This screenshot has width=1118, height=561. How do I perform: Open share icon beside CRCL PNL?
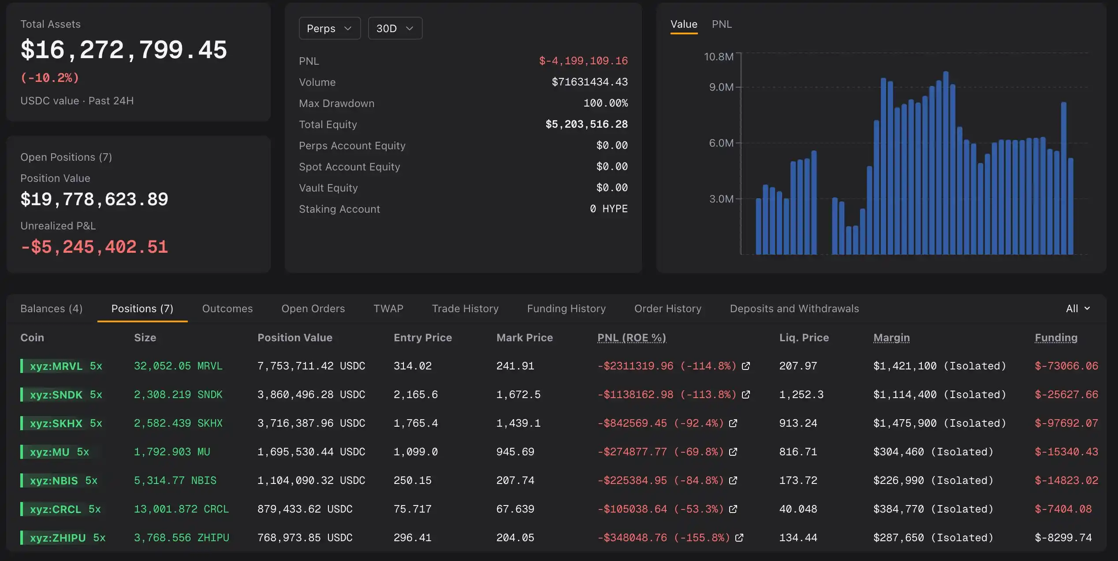pyautogui.click(x=733, y=509)
